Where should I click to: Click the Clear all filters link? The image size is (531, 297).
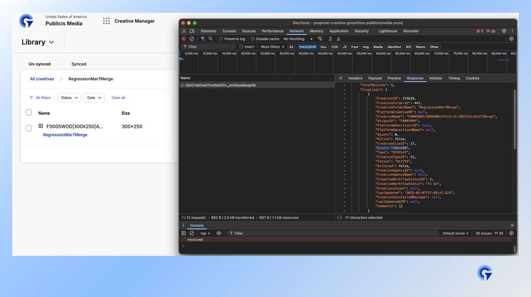tap(118, 98)
